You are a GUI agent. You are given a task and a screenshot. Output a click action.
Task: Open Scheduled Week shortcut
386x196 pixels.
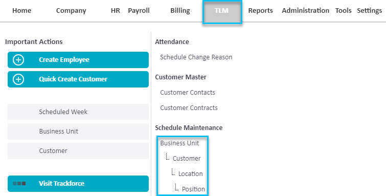78,112
